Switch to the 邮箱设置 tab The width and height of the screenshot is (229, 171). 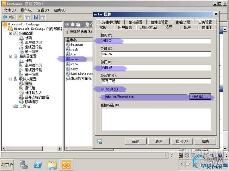[135, 22]
